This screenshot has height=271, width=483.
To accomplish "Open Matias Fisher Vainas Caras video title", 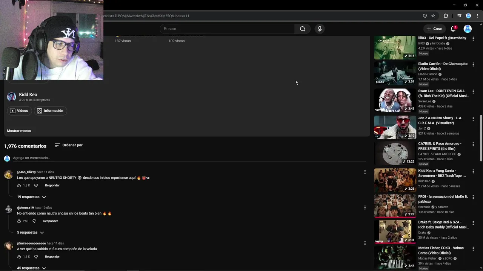I will pyautogui.click(x=441, y=250).
